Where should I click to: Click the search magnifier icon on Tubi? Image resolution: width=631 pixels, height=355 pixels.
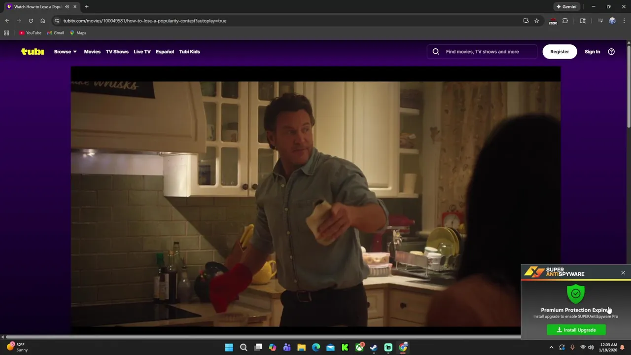[436, 51]
